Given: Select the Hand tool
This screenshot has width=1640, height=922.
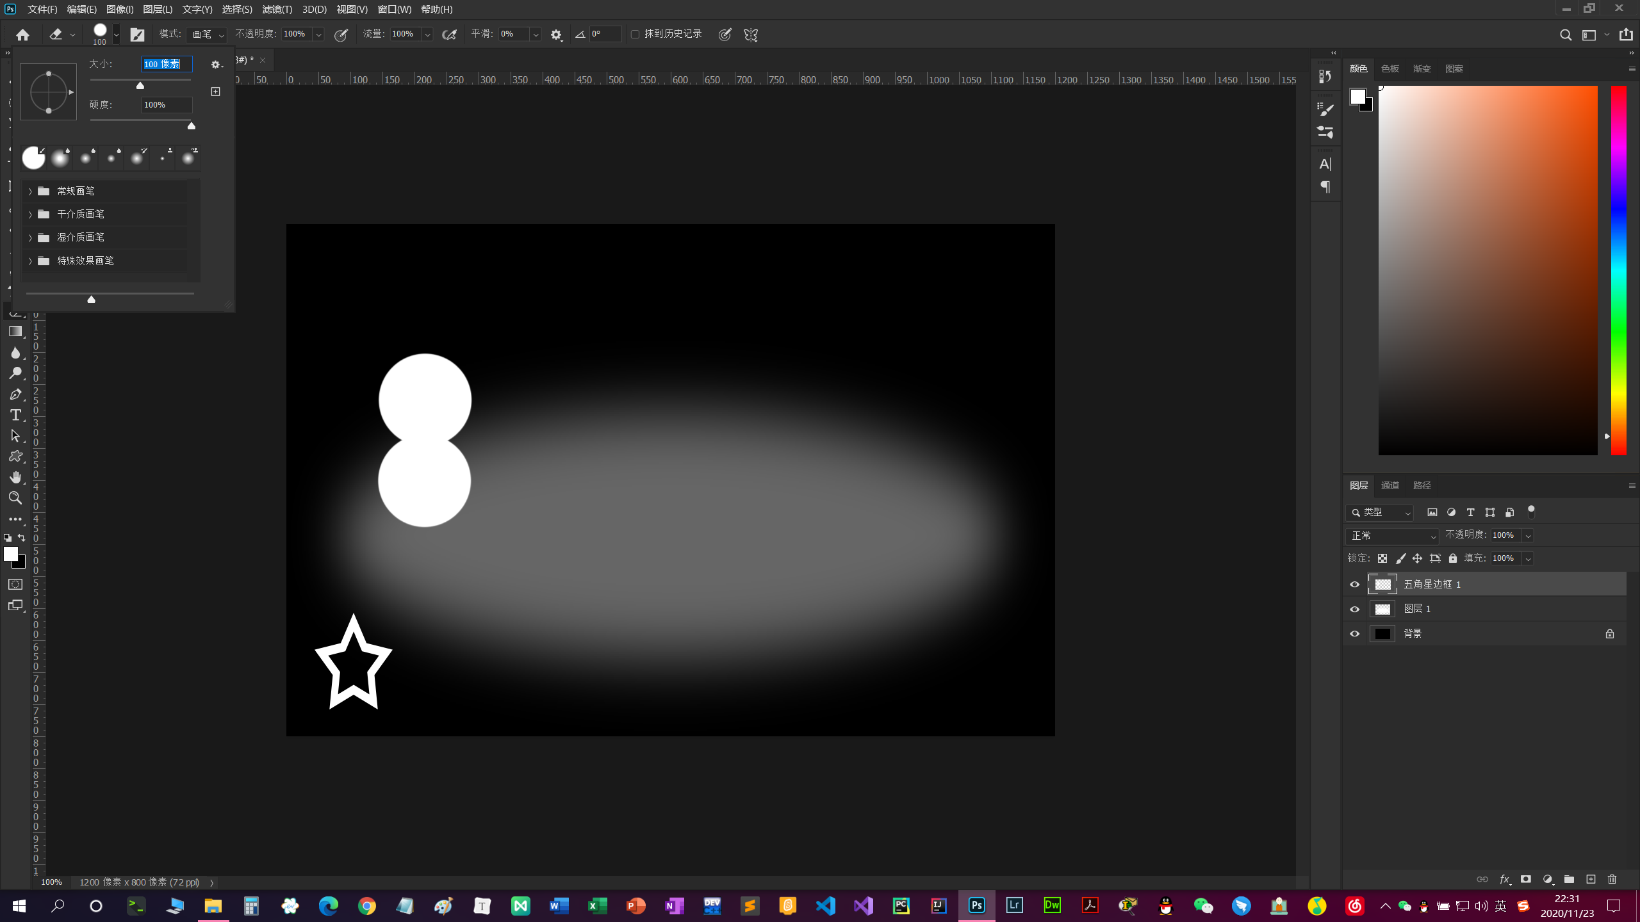Looking at the screenshot, I should coord(15,477).
